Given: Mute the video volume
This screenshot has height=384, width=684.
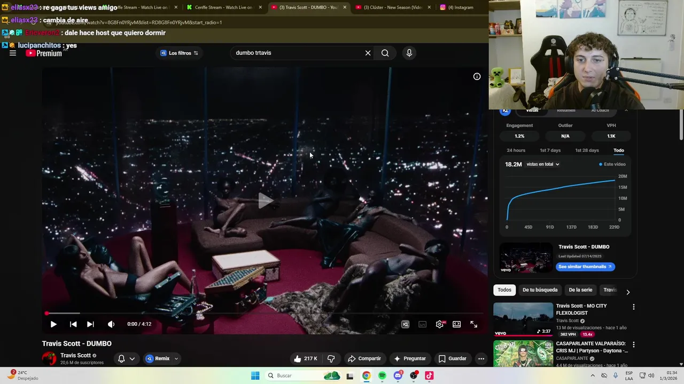Looking at the screenshot, I should (x=111, y=324).
